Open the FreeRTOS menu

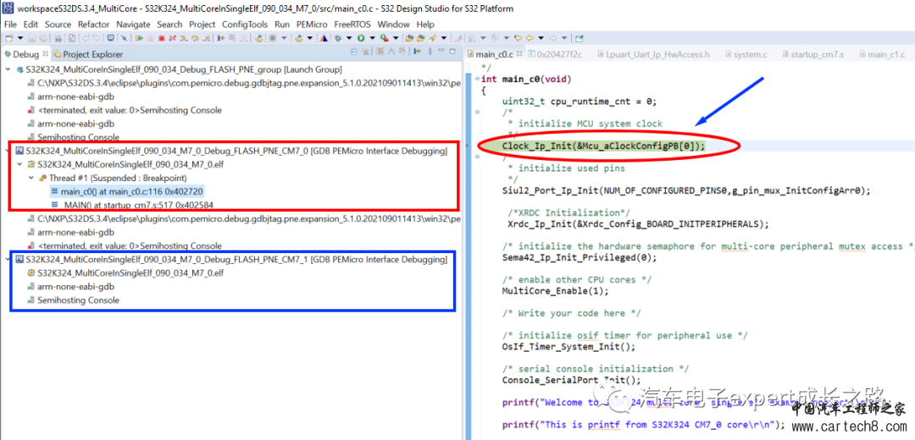point(353,25)
